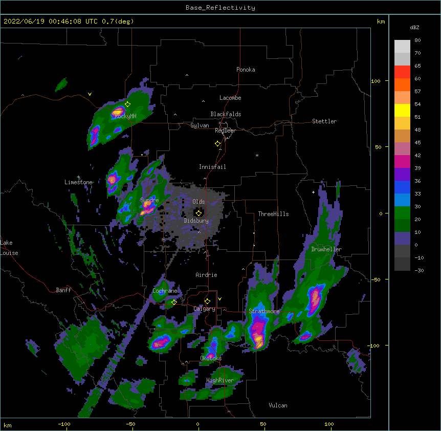441x431 pixels.
Task: Click the Drumheller town label
Action: coord(326,249)
